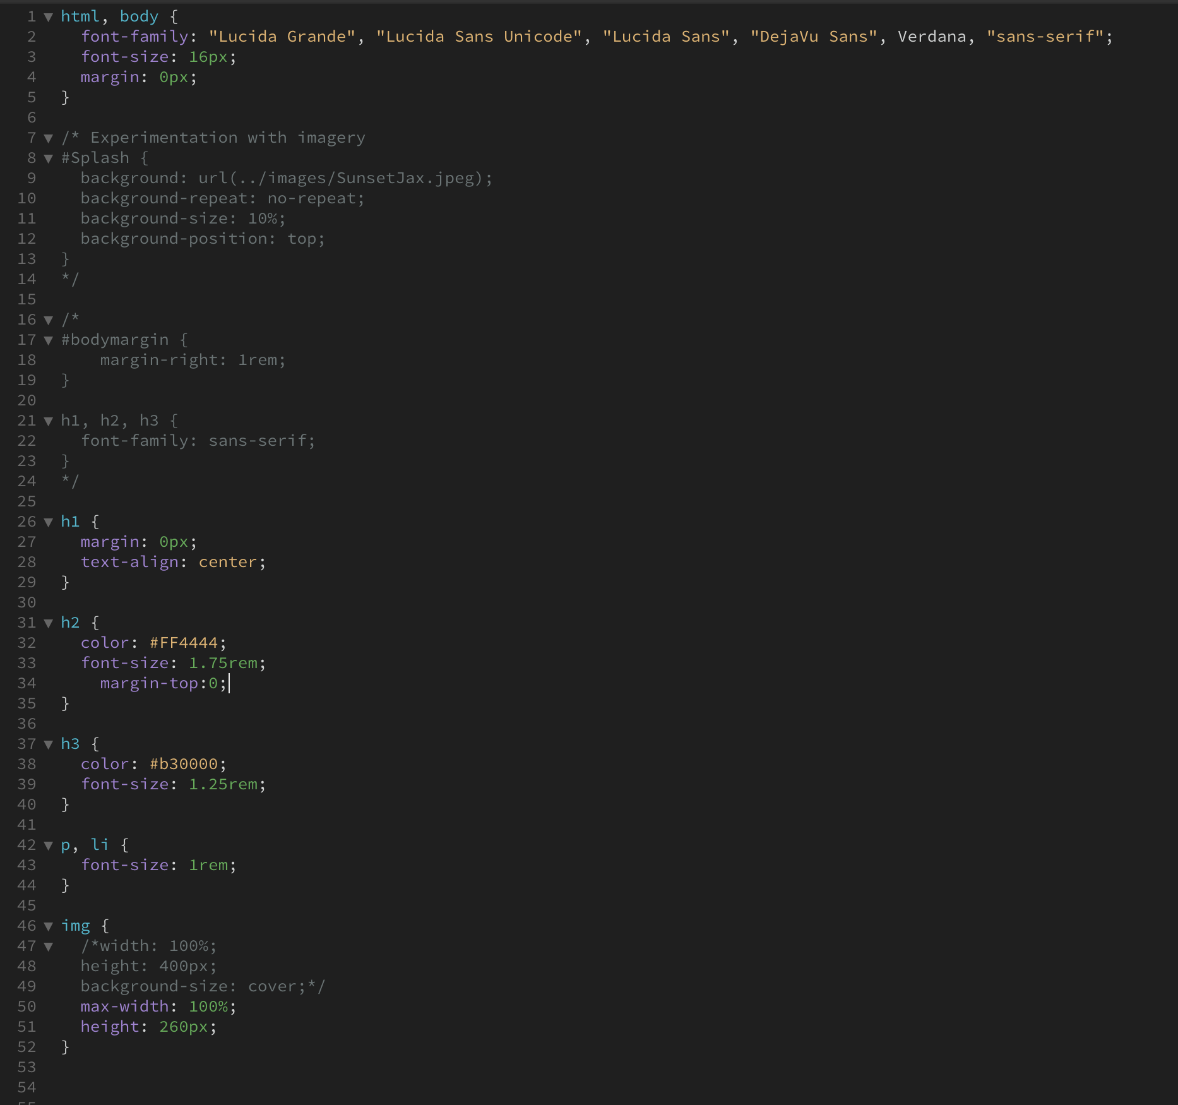The image size is (1178, 1105).
Task: Place cursor on the margin-top:0 declaration
Action: coord(162,683)
